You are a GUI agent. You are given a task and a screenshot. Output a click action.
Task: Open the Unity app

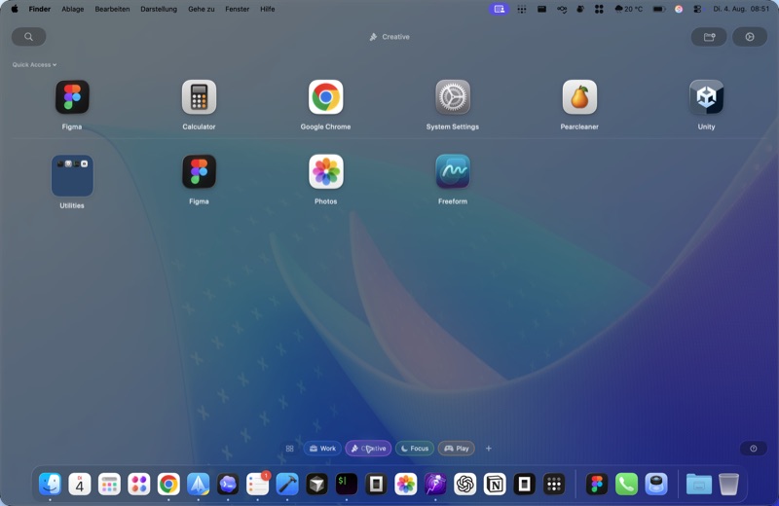[x=706, y=97]
